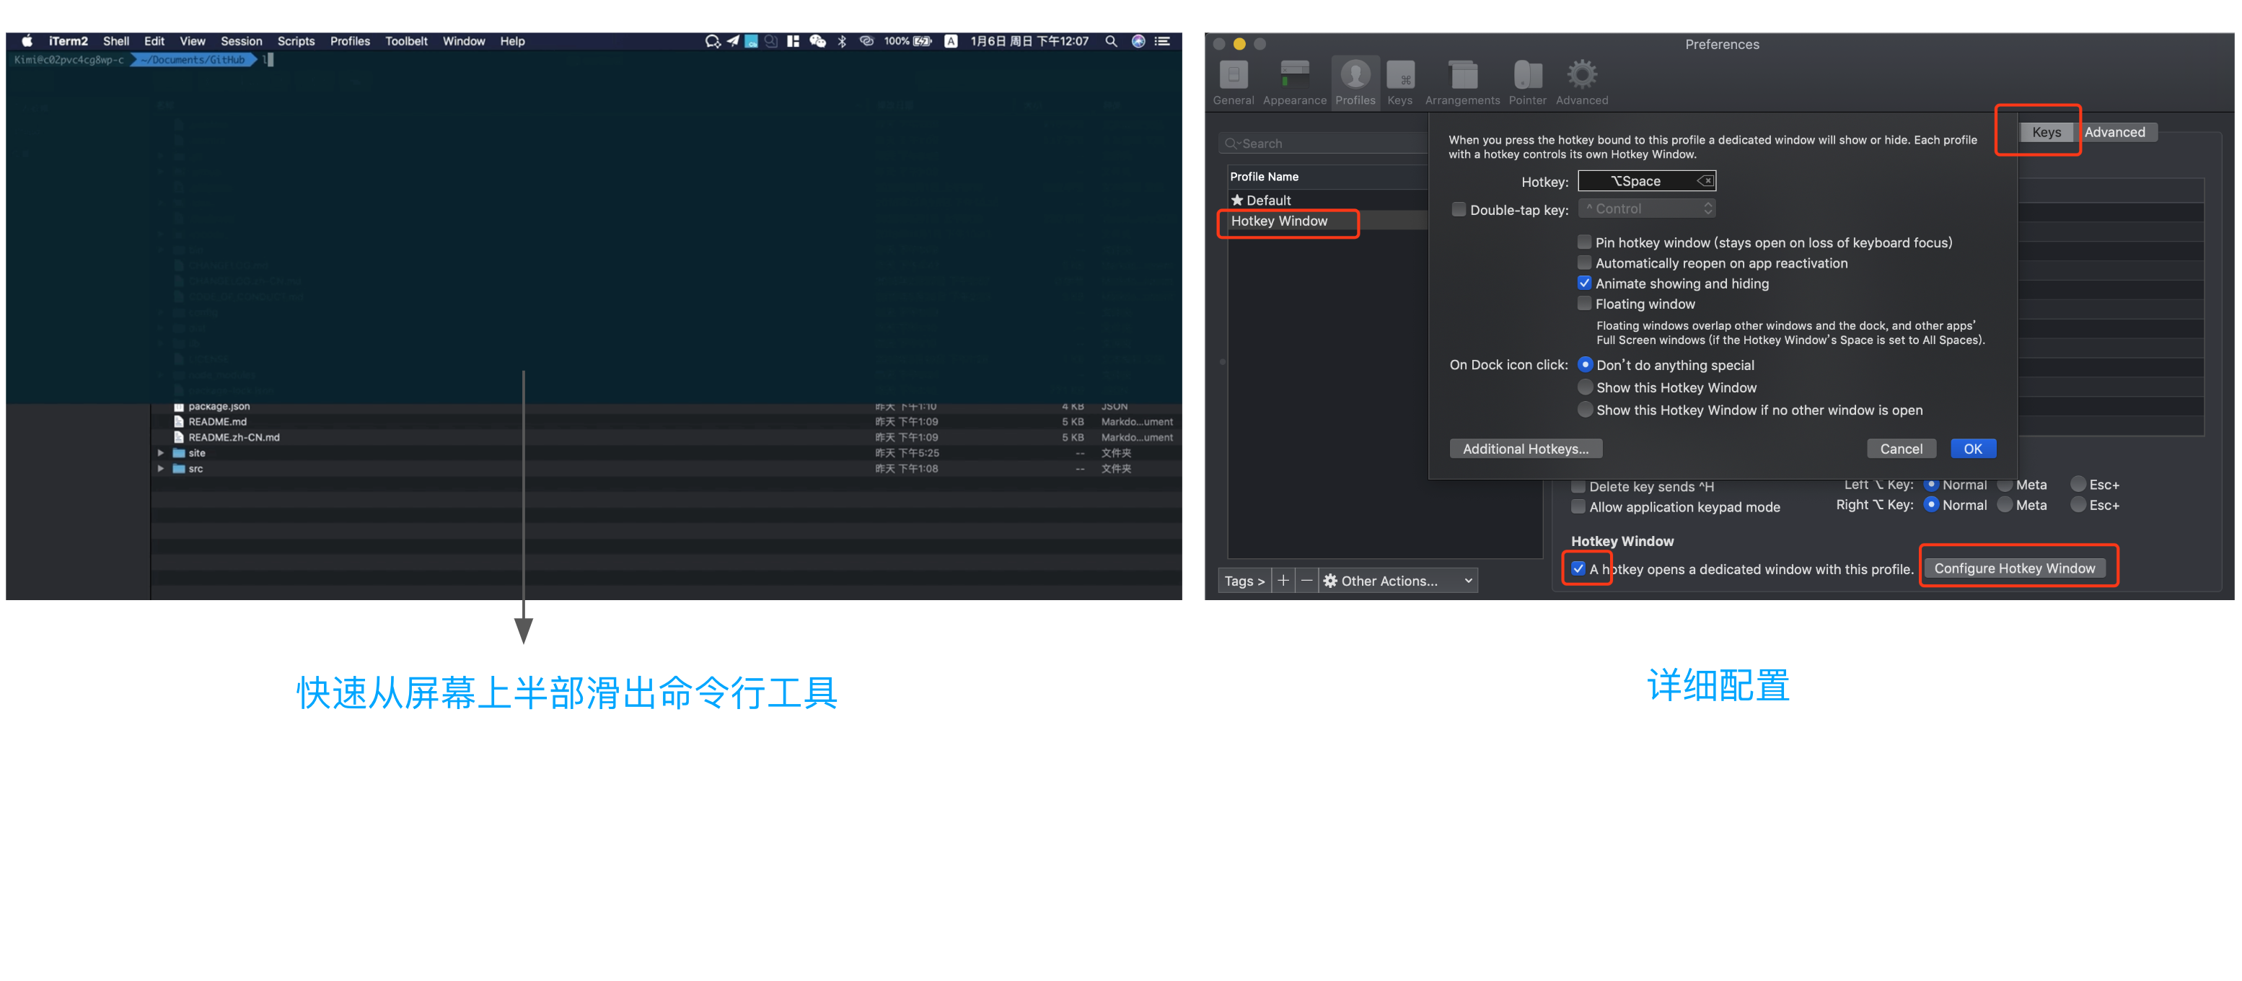Viewport: 2242px width, 981px height.
Task: Enable Pin hotkey window option
Action: [1583, 242]
